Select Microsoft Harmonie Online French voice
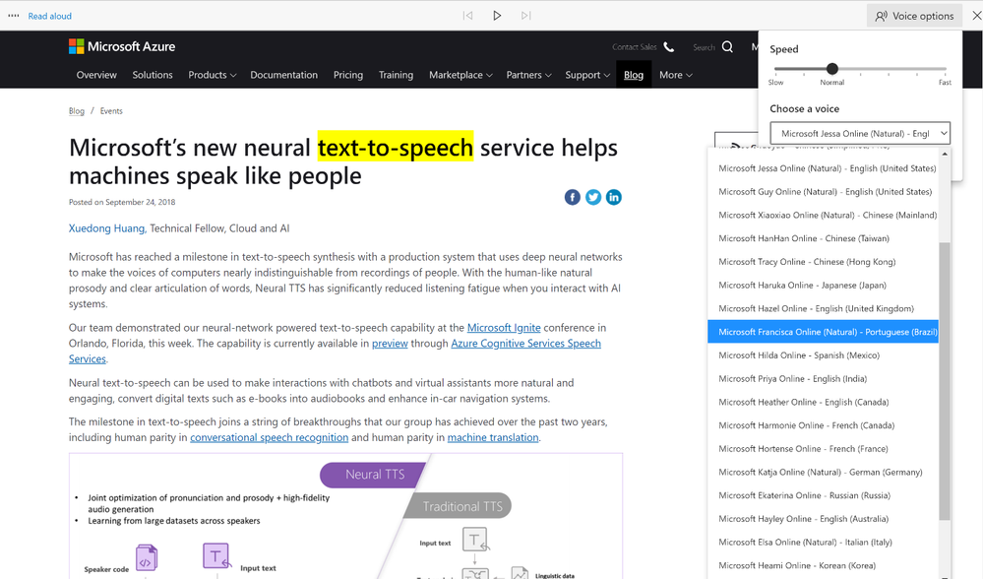983x579 pixels. point(824,425)
